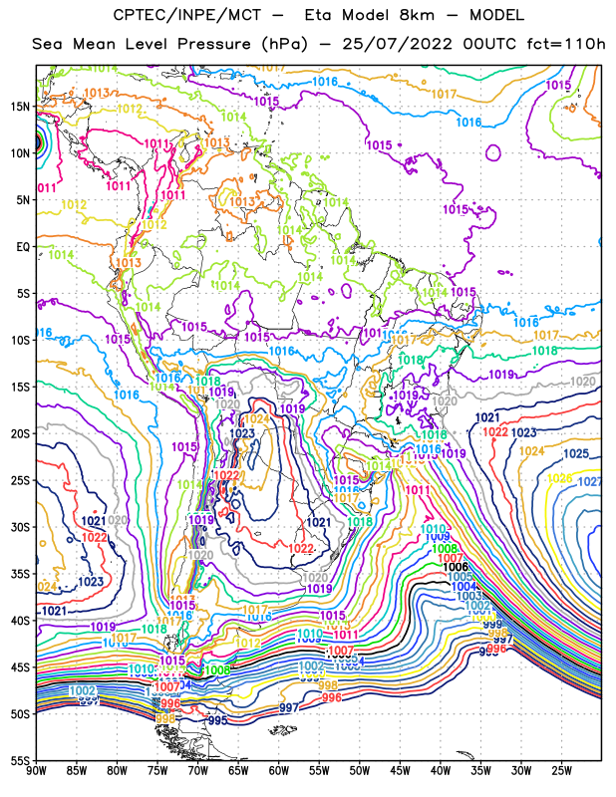Click the red 1022 label near 32S

point(301,548)
